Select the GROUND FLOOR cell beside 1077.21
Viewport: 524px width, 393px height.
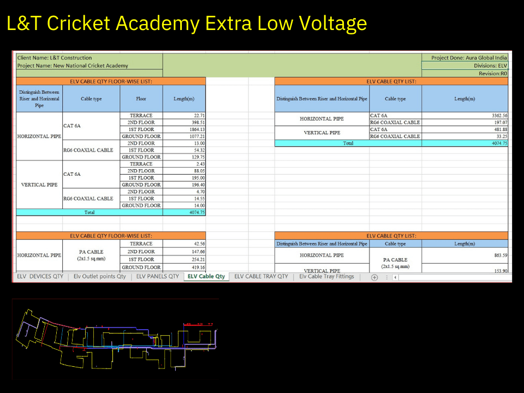pos(141,136)
